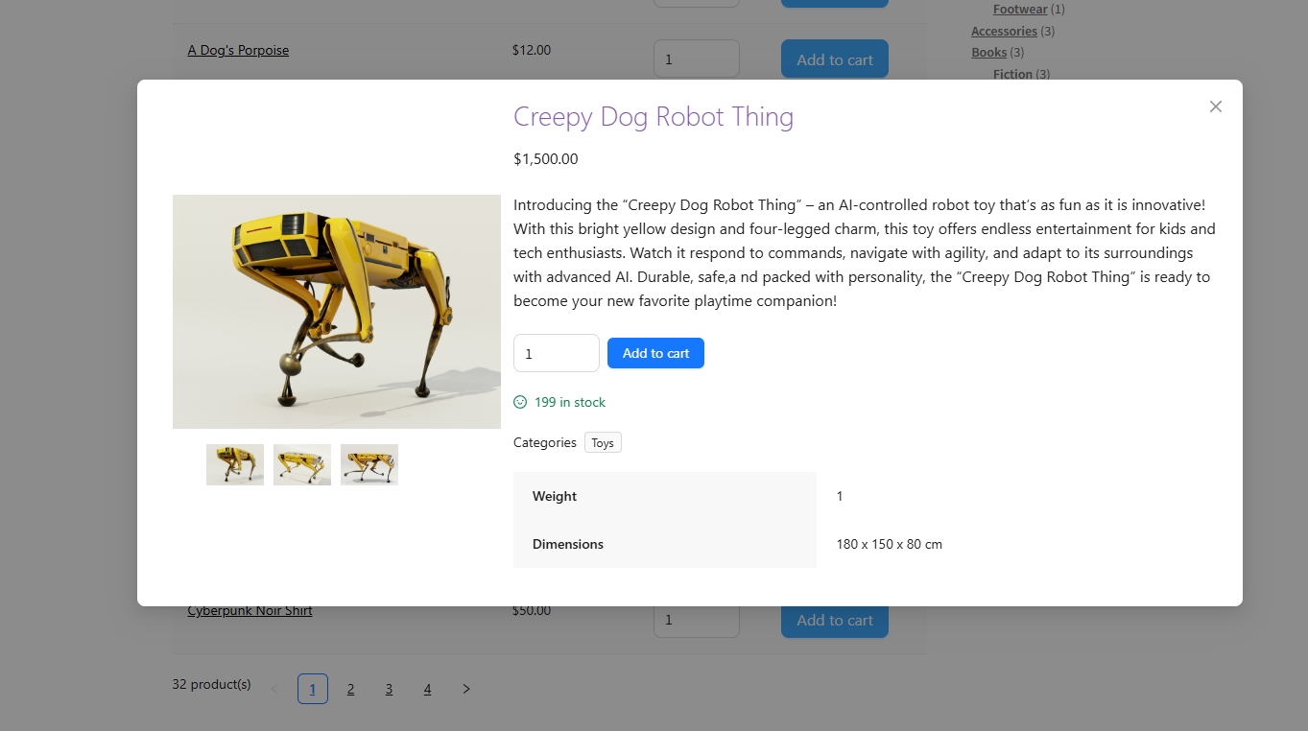Add A Dog's Porpoise to cart
Viewport: 1308px width, 731px height.
(x=835, y=59)
